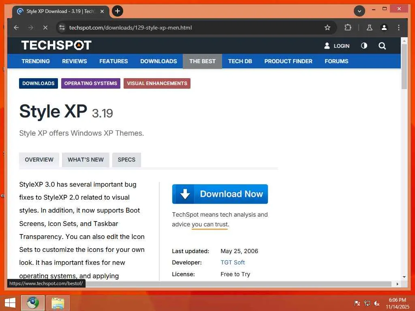Viewport: 415px width, 311px height.
Task: Open the Chrome three-dot menu
Action: pos(399,28)
